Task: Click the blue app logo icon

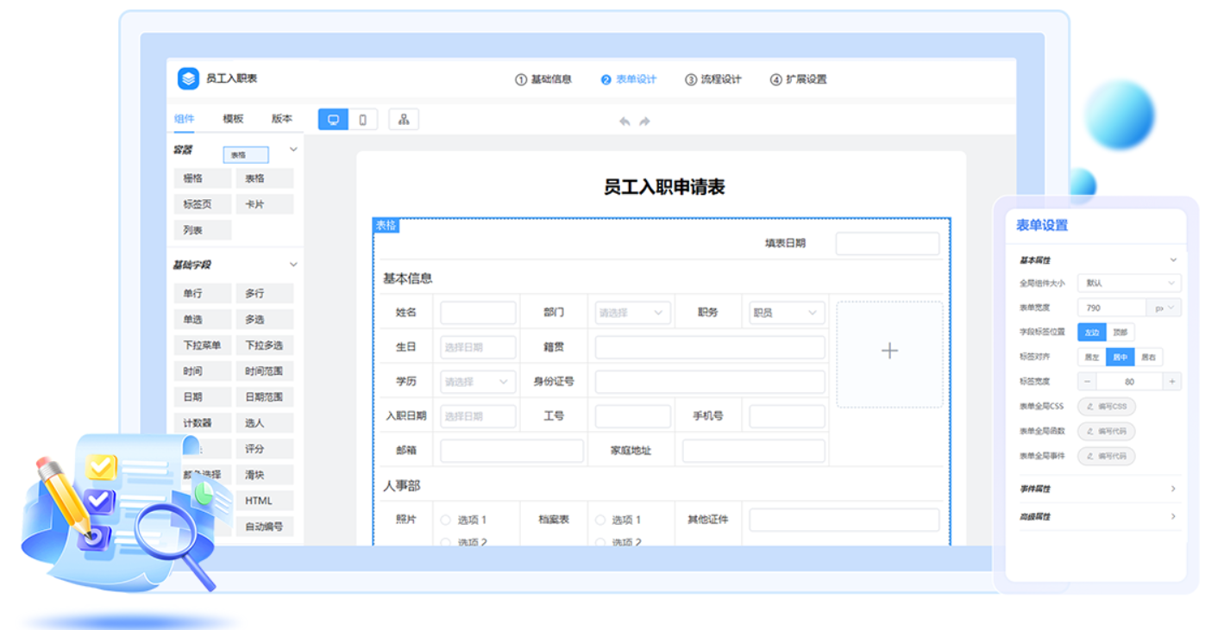Action: [x=188, y=78]
